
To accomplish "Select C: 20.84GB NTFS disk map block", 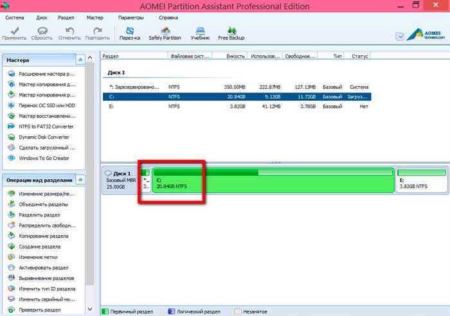I will 273,180.
